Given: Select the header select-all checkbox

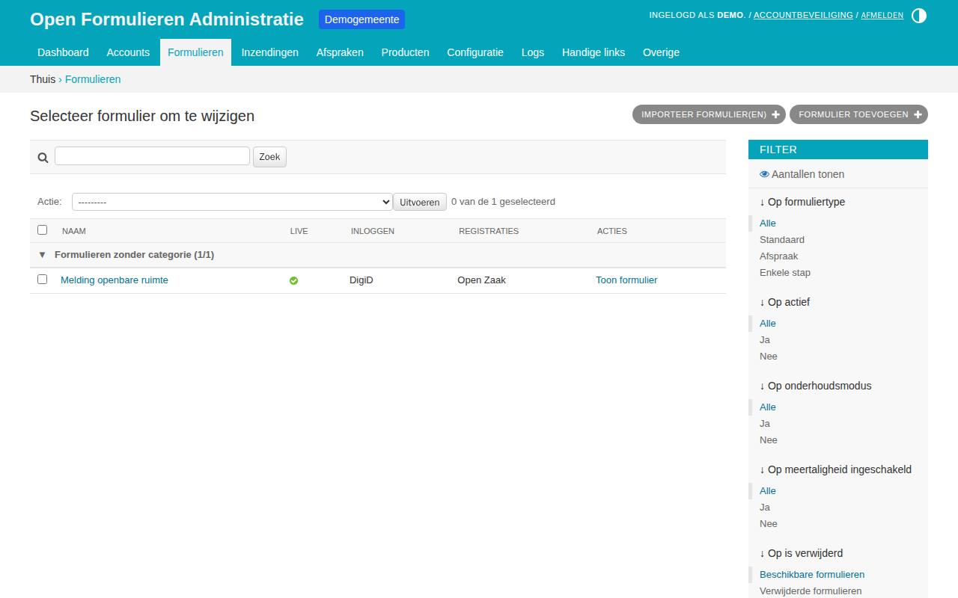Looking at the screenshot, I should click(x=43, y=230).
